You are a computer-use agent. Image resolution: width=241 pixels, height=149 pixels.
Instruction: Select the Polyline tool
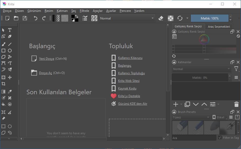click(x=10, y=57)
